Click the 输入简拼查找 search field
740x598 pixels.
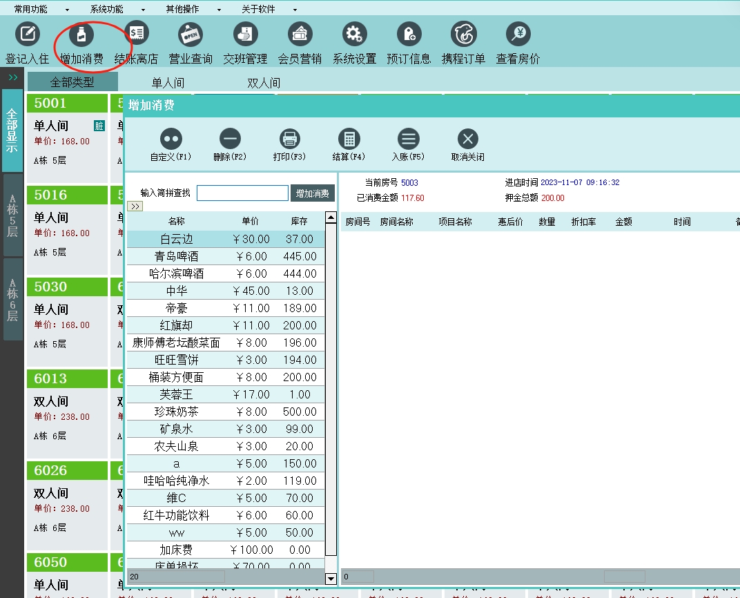[x=242, y=193]
